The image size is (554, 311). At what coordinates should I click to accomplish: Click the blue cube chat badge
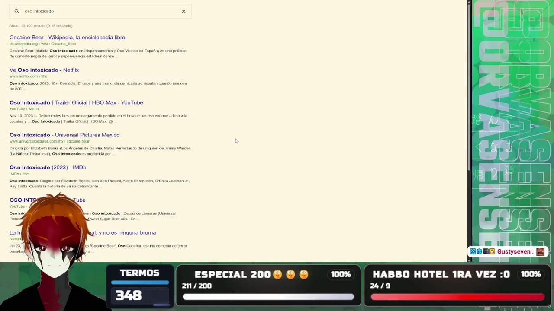479,251
